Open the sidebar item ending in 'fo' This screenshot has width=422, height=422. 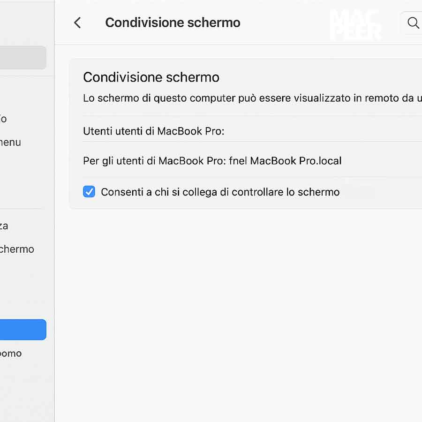[3, 119]
